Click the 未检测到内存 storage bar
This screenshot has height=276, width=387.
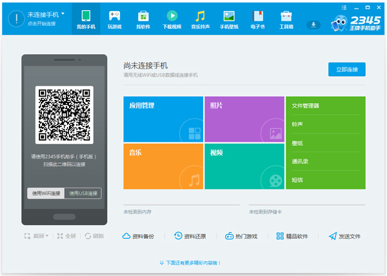point(182,204)
